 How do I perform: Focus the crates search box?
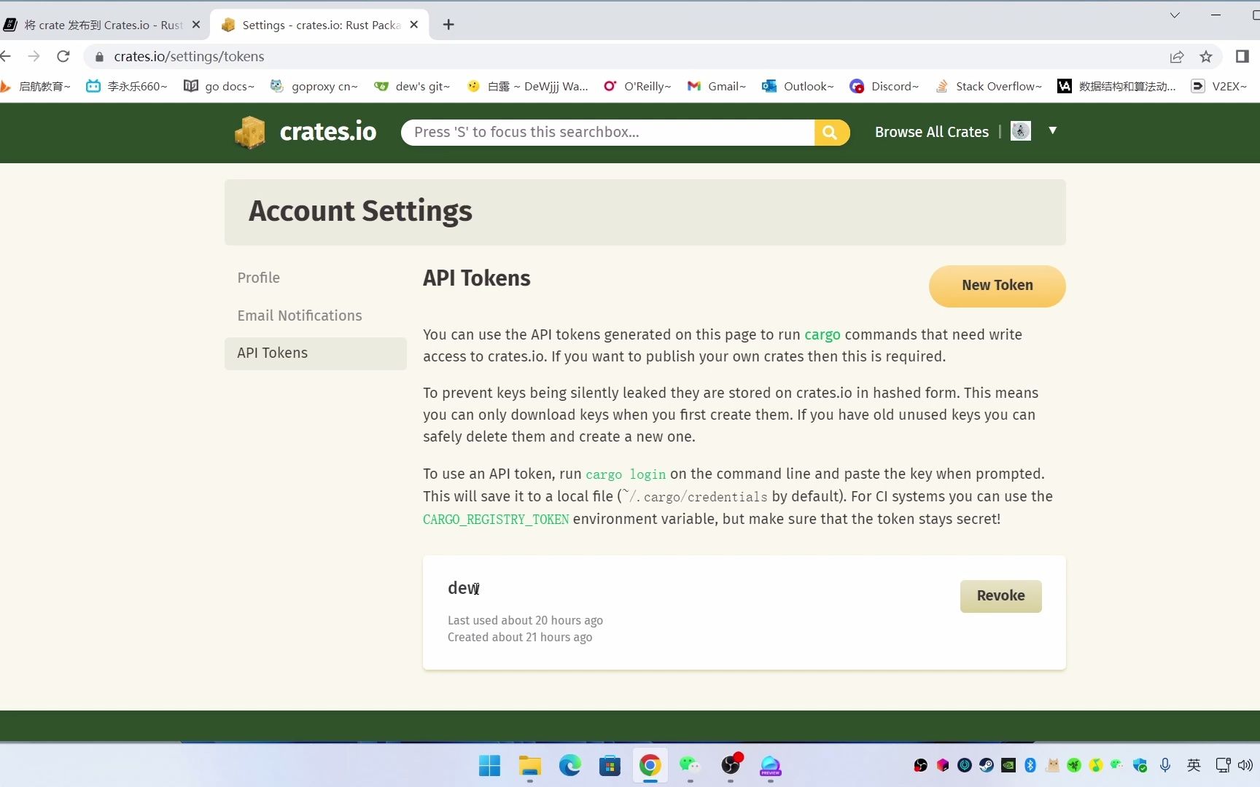pos(607,132)
